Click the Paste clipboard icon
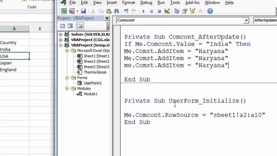Image resolution: width=277 pixels, height=156 pixels. [109, 11]
